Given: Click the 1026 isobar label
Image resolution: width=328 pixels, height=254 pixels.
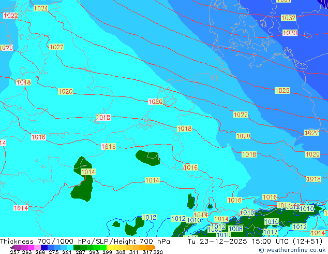Looking at the screenshot, I should [282, 90].
